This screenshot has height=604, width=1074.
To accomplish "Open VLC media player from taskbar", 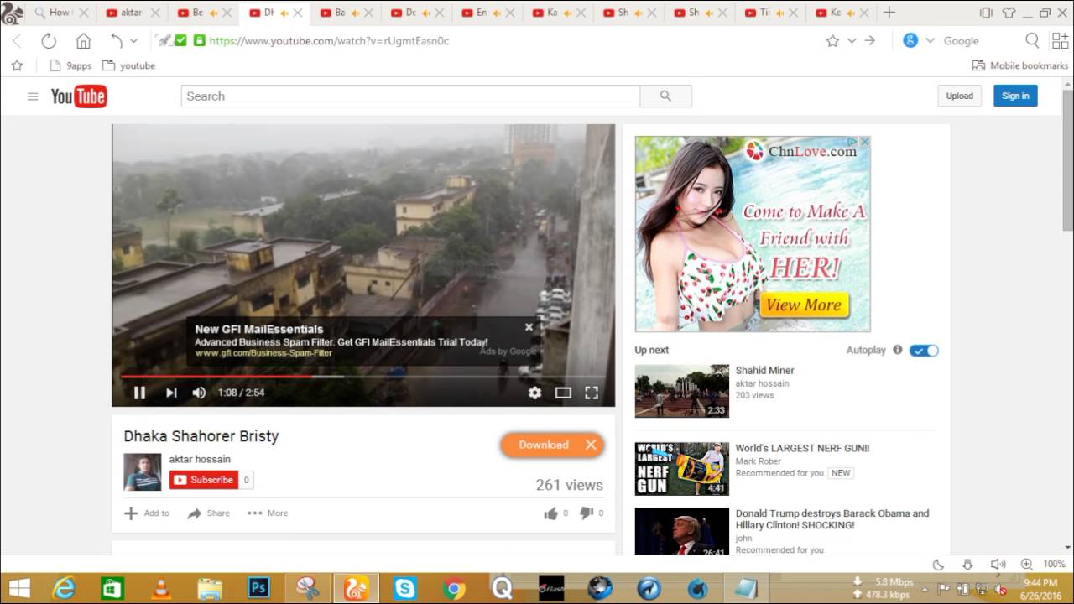I will click(x=161, y=588).
